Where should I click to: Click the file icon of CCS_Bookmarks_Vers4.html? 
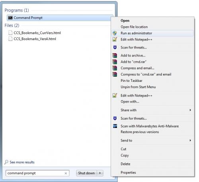click(10, 39)
